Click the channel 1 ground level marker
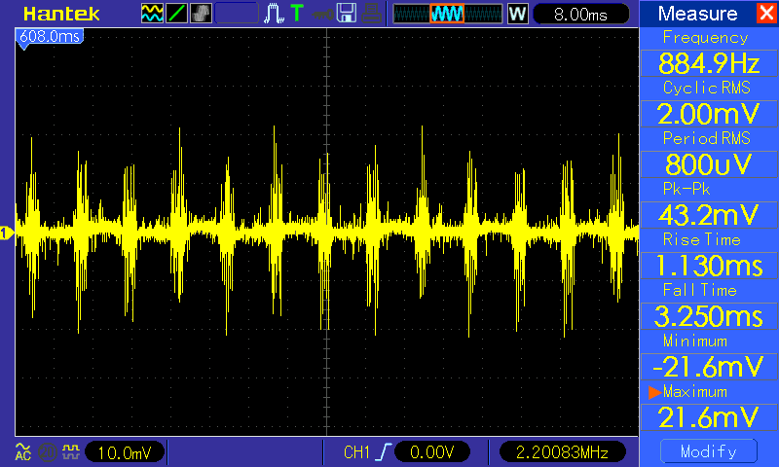 6,233
